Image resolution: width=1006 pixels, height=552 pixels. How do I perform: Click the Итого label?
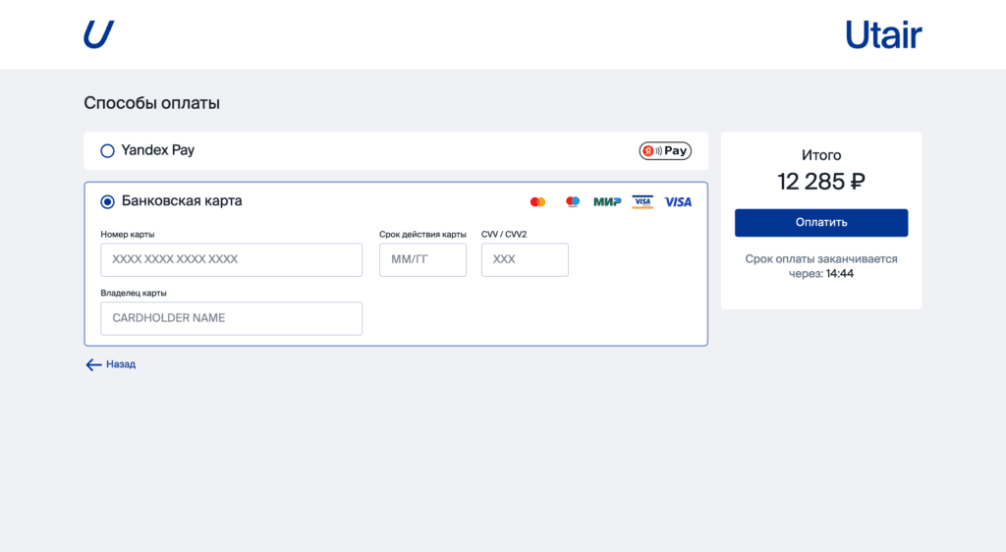(x=821, y=155)
